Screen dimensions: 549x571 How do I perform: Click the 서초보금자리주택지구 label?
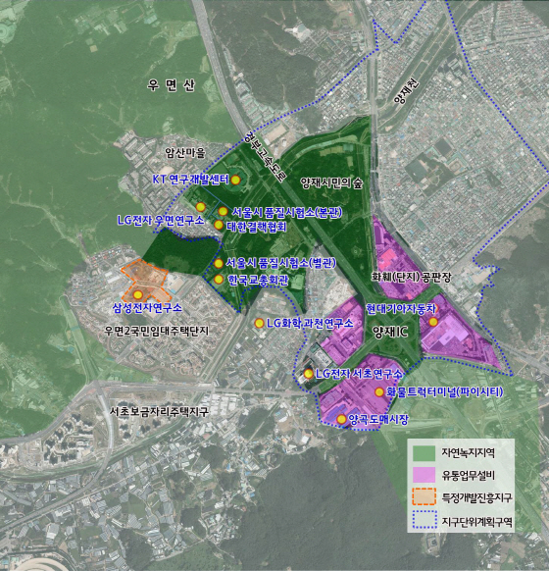[160, 411]
